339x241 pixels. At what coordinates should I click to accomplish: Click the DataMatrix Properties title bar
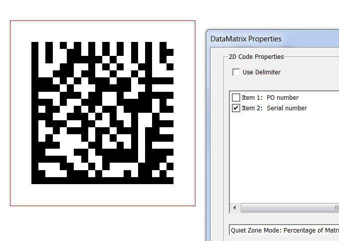pyautogui.click(x=273, y=39)
